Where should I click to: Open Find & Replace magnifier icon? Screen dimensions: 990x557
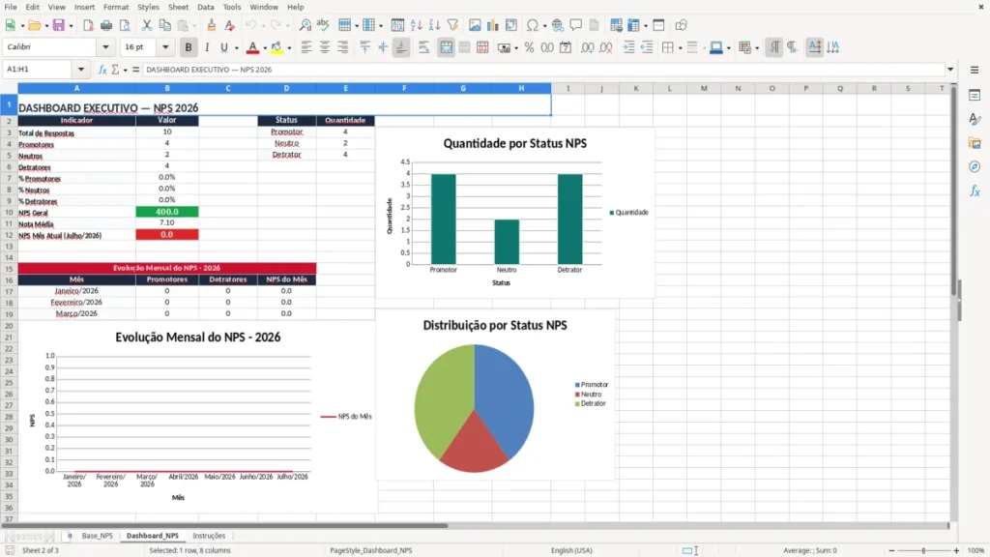(x=305, y=25)
